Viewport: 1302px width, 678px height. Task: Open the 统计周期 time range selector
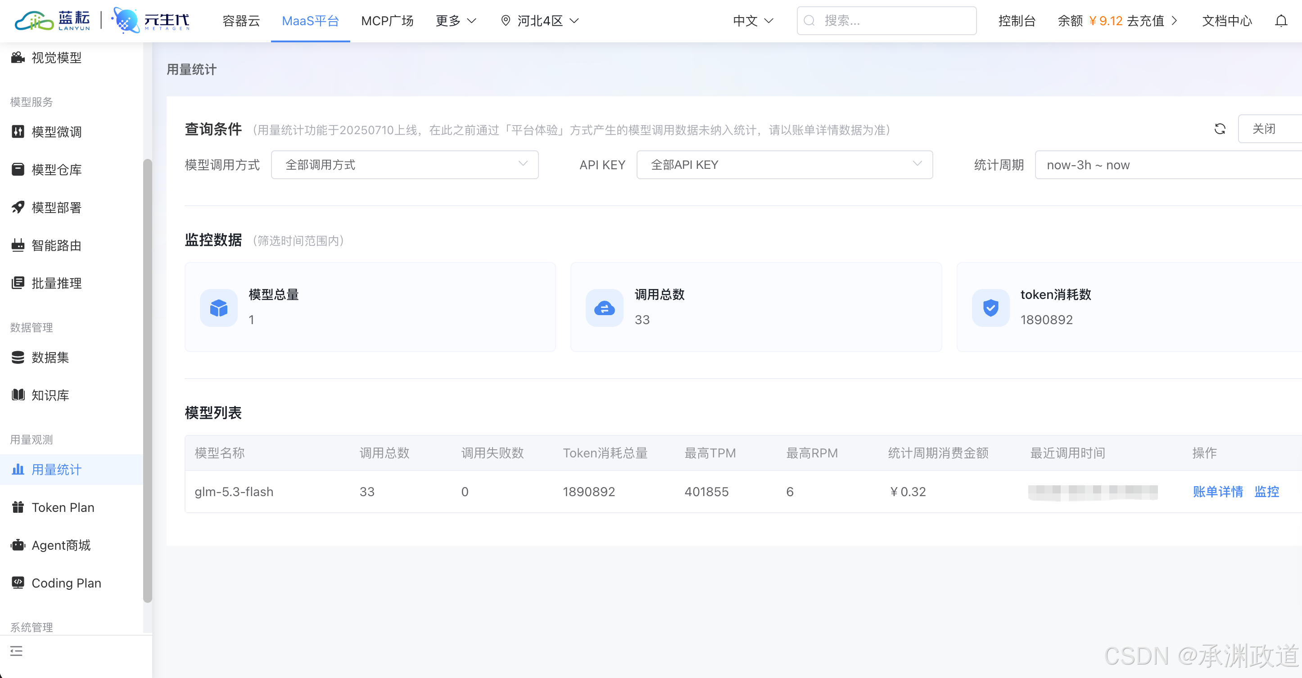click(1168, 165)
